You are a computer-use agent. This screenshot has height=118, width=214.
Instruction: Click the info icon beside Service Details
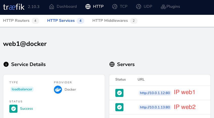[x=6, y=65]
